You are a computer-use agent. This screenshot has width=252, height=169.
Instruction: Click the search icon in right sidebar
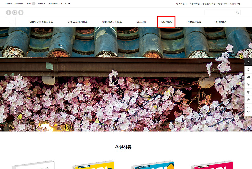pyautogui.click(x=248, y=70)
